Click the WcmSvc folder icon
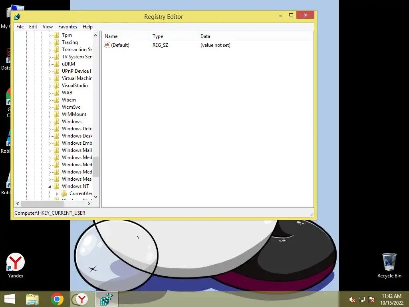409x307 pixels. (57, 107)
